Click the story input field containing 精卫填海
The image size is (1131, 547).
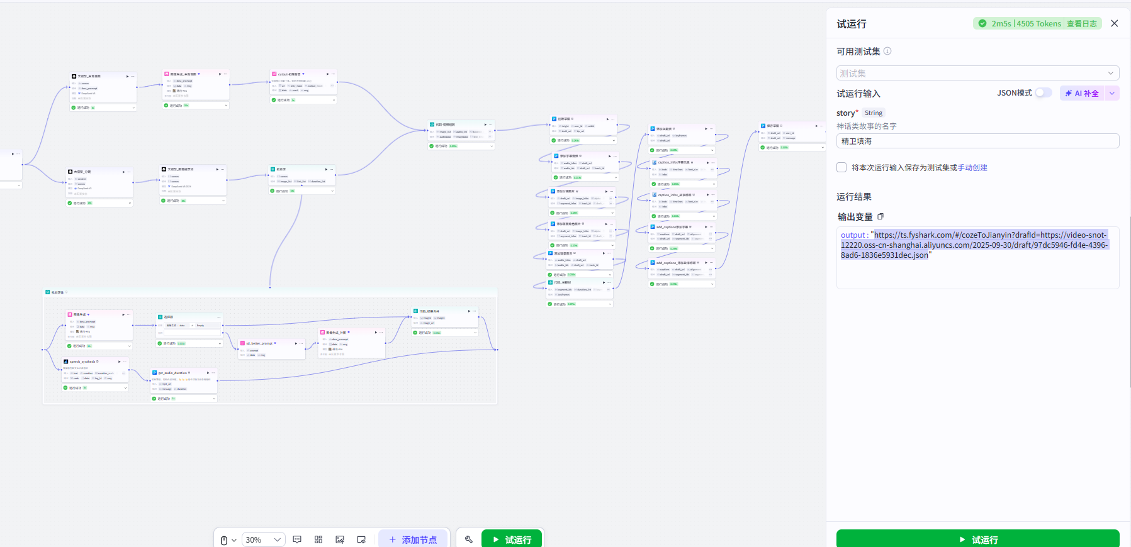[978, 141]
